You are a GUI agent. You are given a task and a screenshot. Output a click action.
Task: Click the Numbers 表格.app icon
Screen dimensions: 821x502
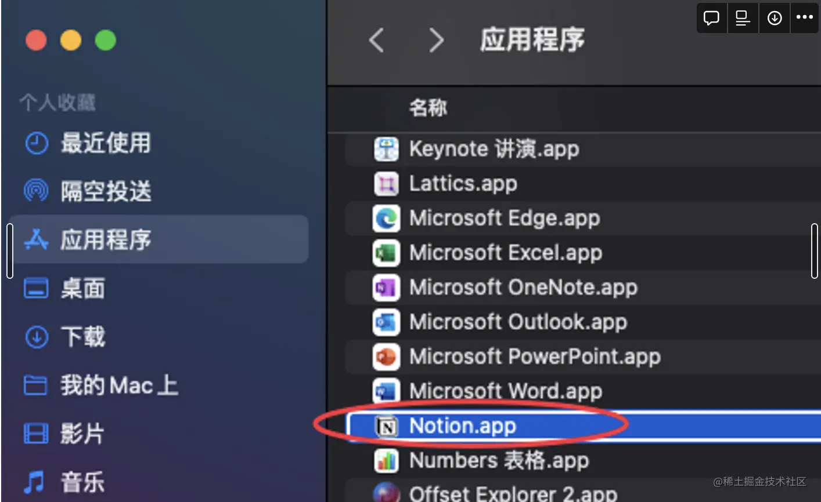386,461
